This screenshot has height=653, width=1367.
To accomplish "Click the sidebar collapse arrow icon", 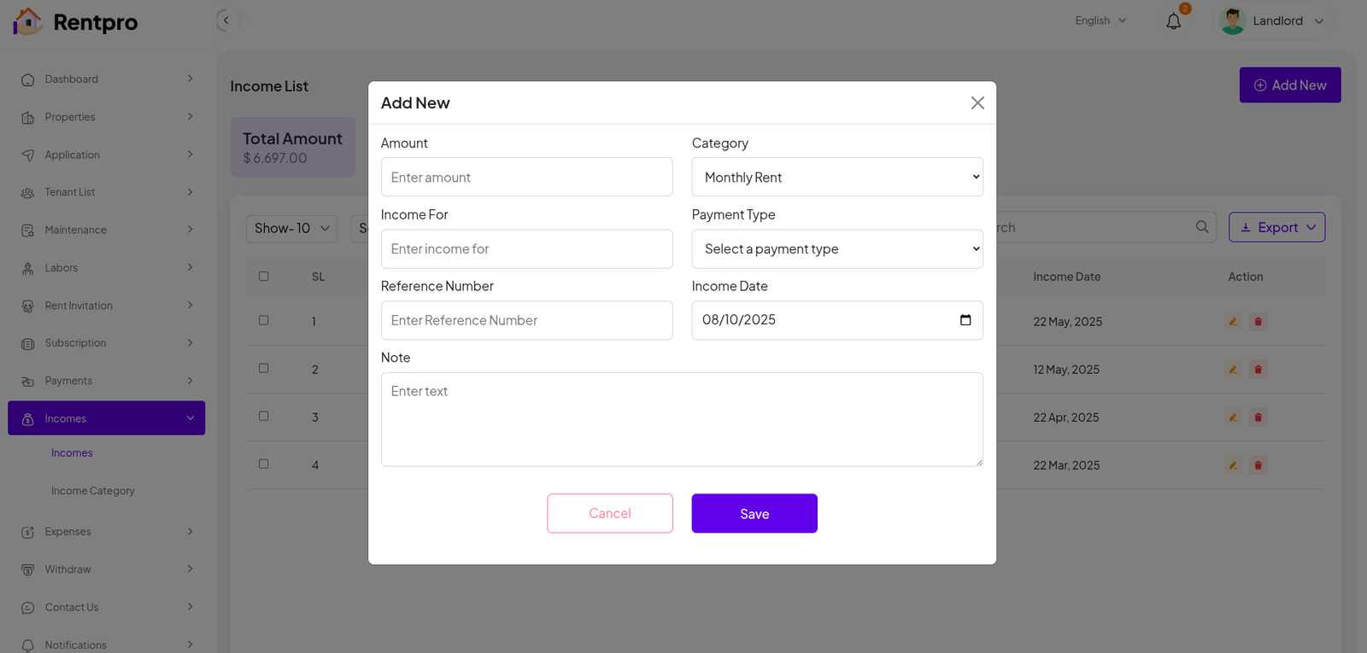I will (226, 20).
